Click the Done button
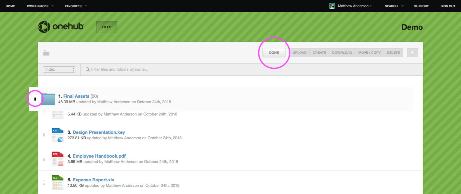 pos(274,53)
